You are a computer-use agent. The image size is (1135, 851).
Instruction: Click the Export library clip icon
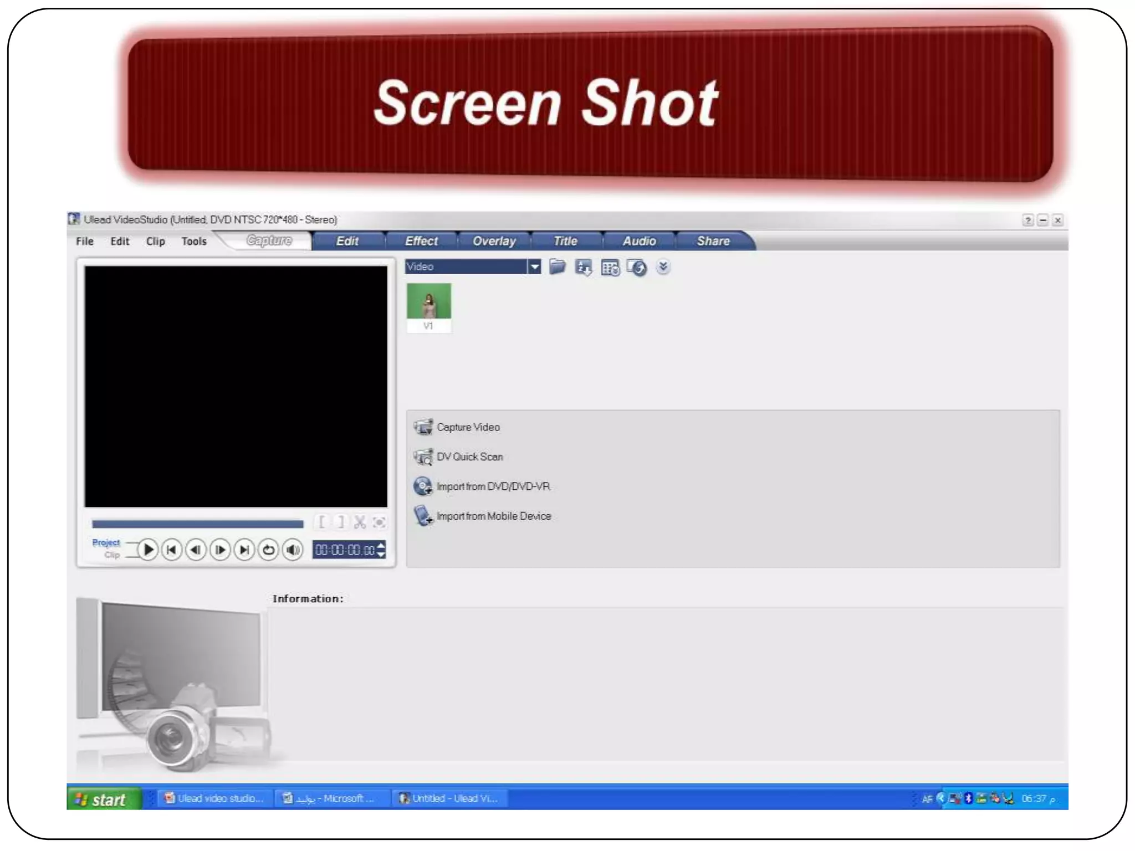[637, 268]
